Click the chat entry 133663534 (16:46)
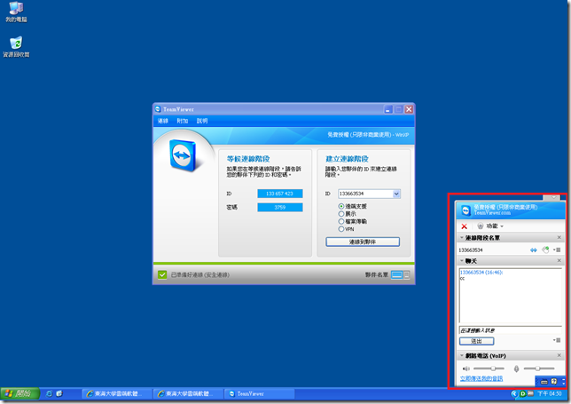Image resolution: width=571 pixels, height=404 pixels. (481, 273)
